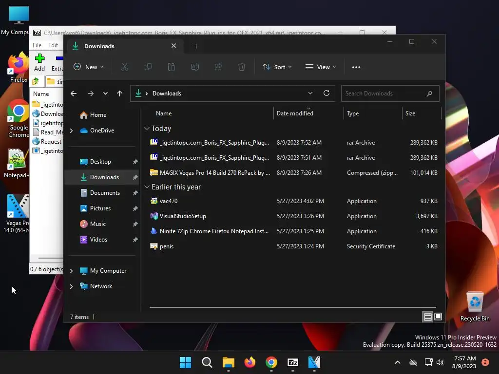Switch to details view layout icon

click(x=427, y=317)
